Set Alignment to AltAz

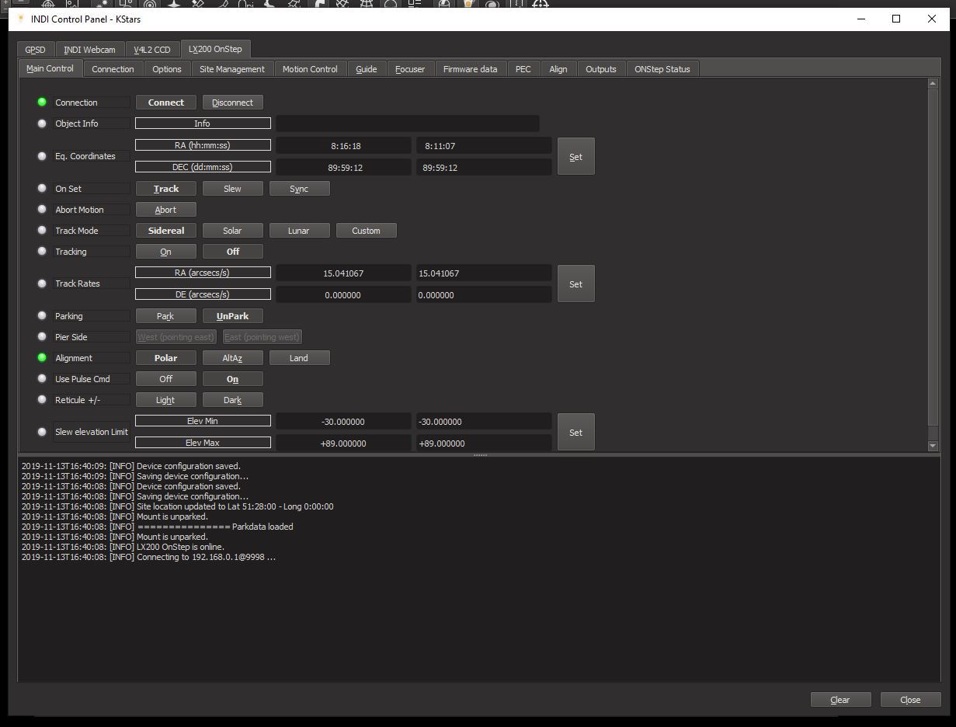point(232,358)
